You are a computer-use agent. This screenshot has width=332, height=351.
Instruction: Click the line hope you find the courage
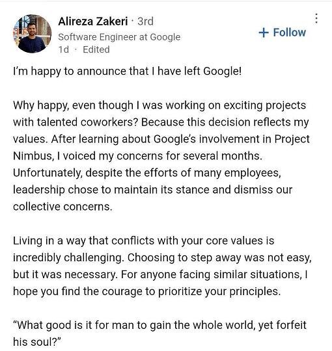(147, 291)
